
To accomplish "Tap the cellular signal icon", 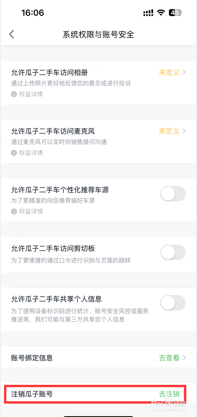I will pyautogui.click(x=148, y=13).
